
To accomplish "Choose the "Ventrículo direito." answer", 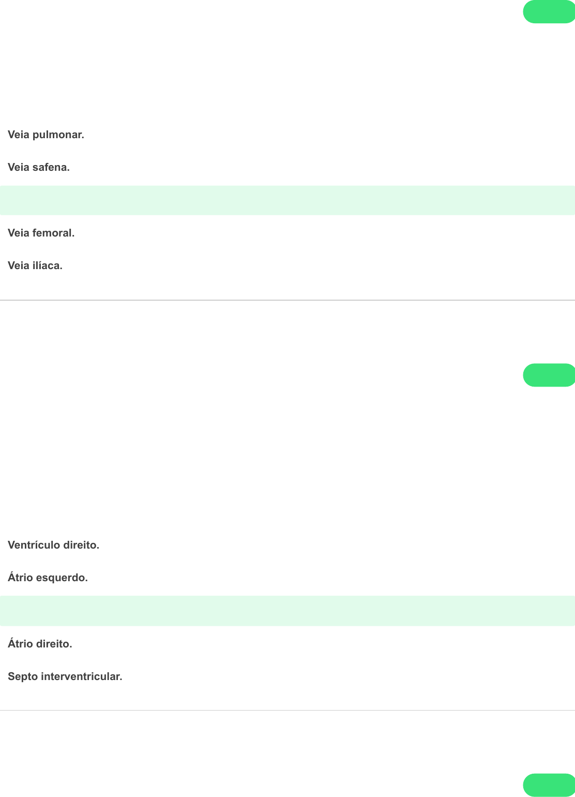I will pos(53,545).
